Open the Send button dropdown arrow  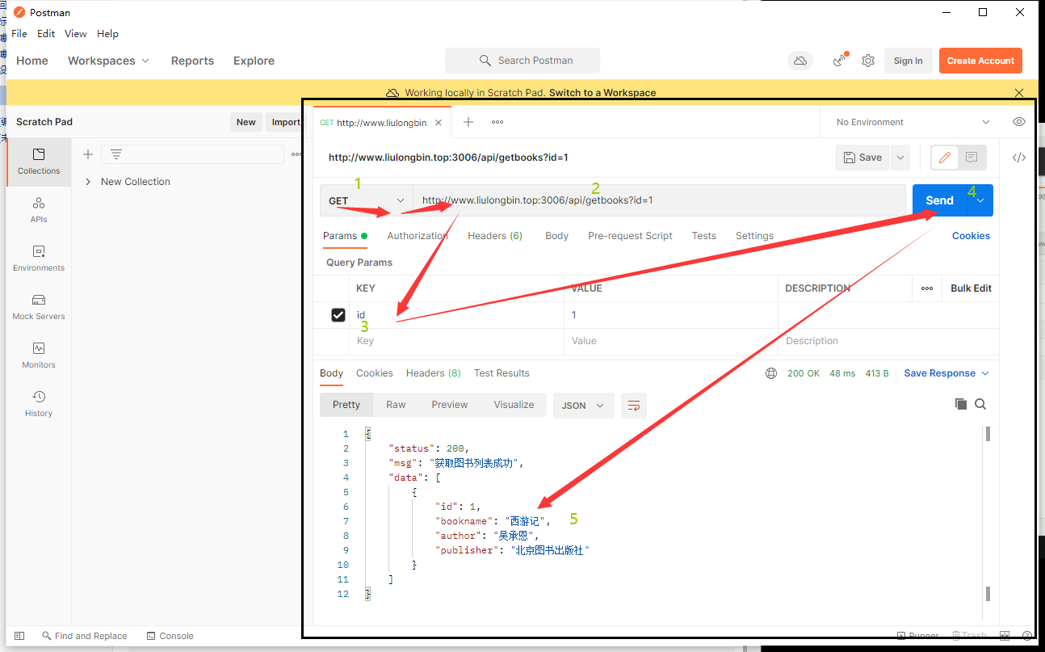[980, 200]
